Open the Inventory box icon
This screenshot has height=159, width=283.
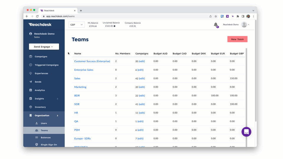(30, 107)
